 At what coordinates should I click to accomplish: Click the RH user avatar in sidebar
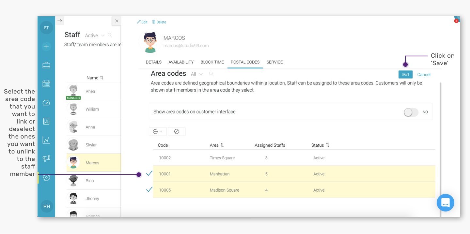pyautogui.click(x=47, y=206)
